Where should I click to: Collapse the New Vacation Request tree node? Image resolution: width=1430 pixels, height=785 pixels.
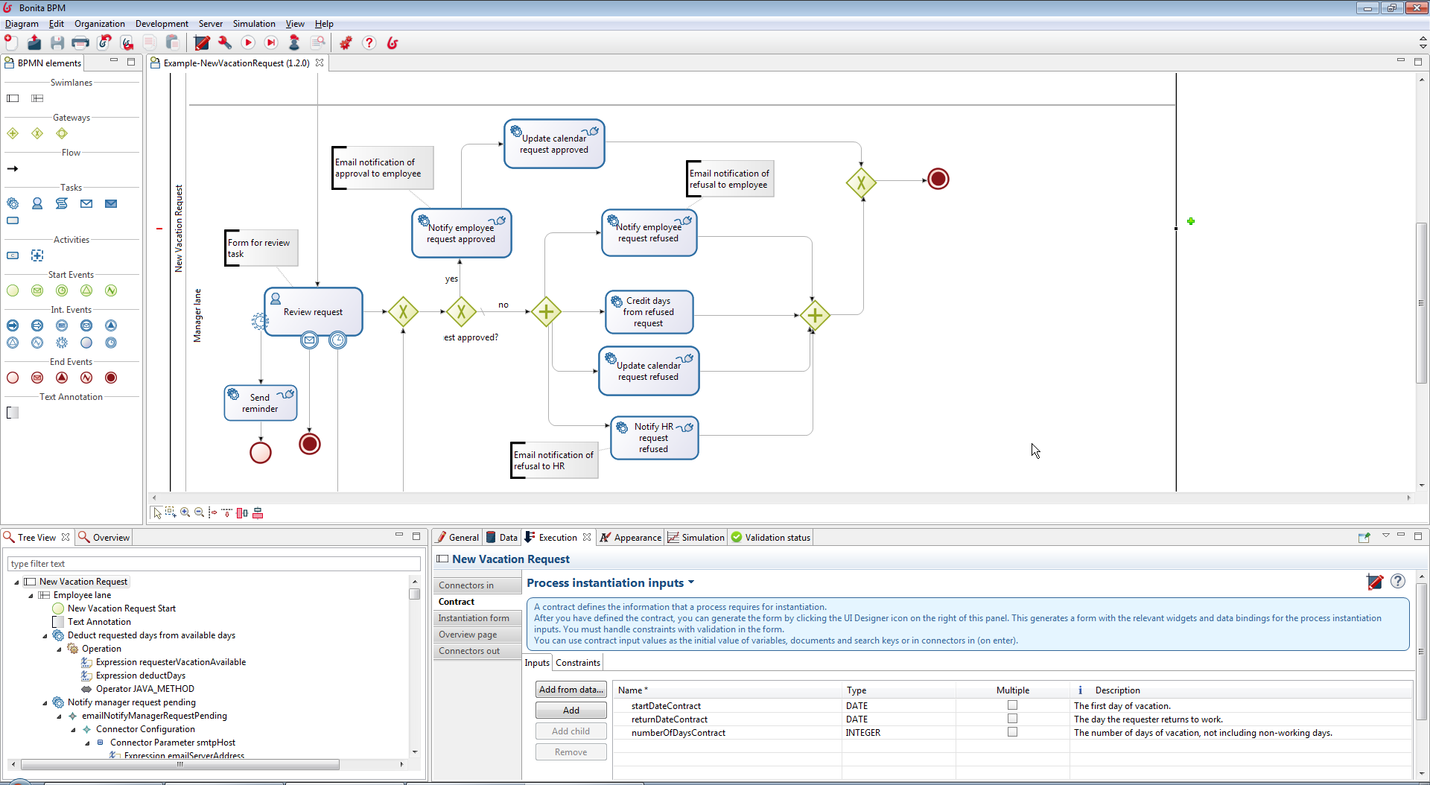pos(16,582)
